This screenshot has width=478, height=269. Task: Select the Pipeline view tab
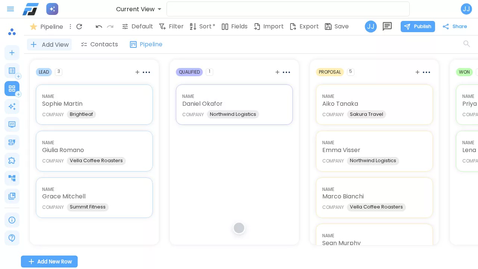click(x=146, y=44)
